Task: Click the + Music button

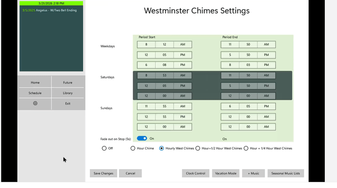Action: click(253, 173)
